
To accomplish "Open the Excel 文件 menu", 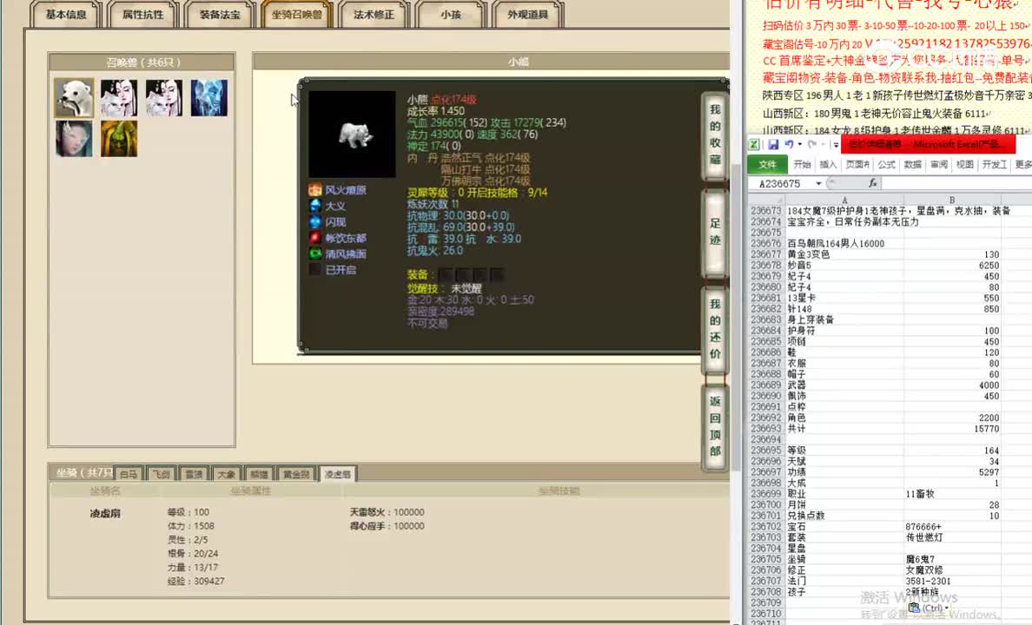I will (x=767, y=164).
